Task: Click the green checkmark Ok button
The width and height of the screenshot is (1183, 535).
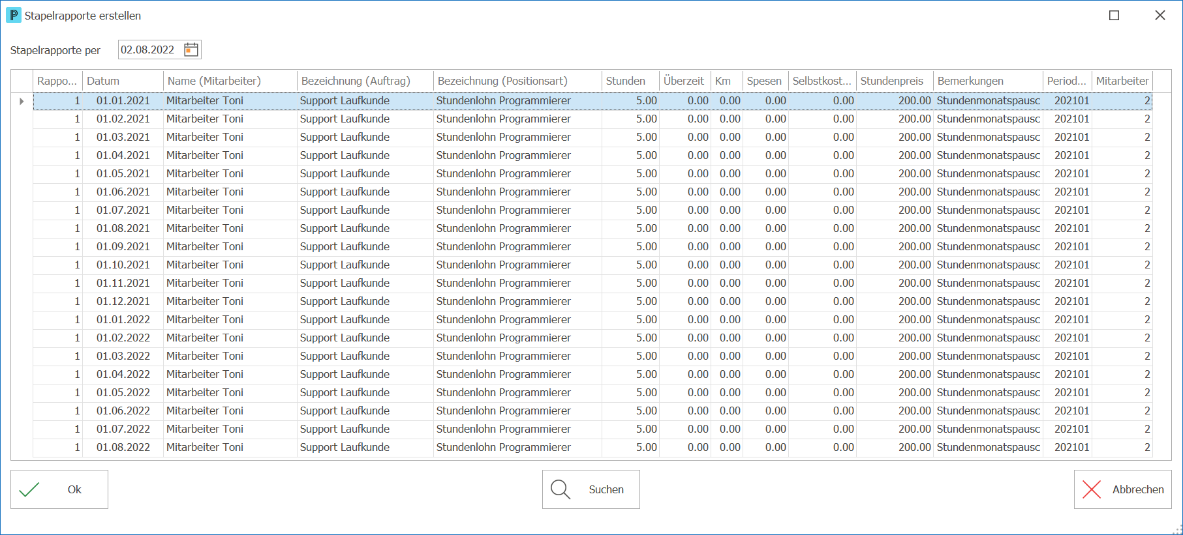Action: pyautogui.click(x=59, y=489)
